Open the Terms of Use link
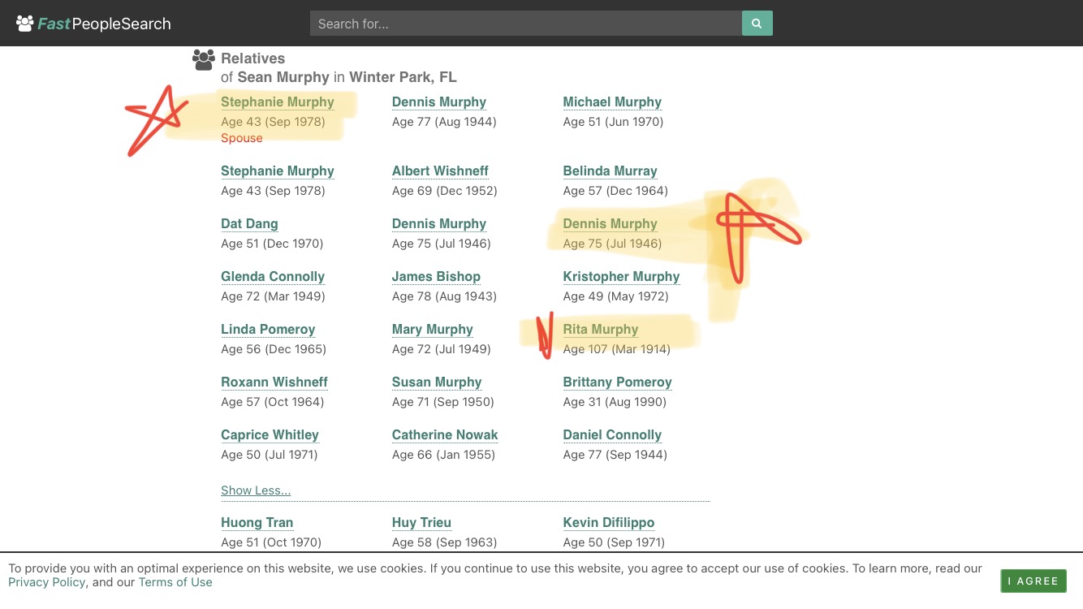1083x609 pixels. (175, 582)
